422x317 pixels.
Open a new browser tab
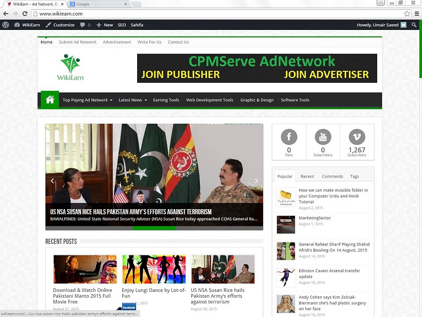[x=137, y=4]
